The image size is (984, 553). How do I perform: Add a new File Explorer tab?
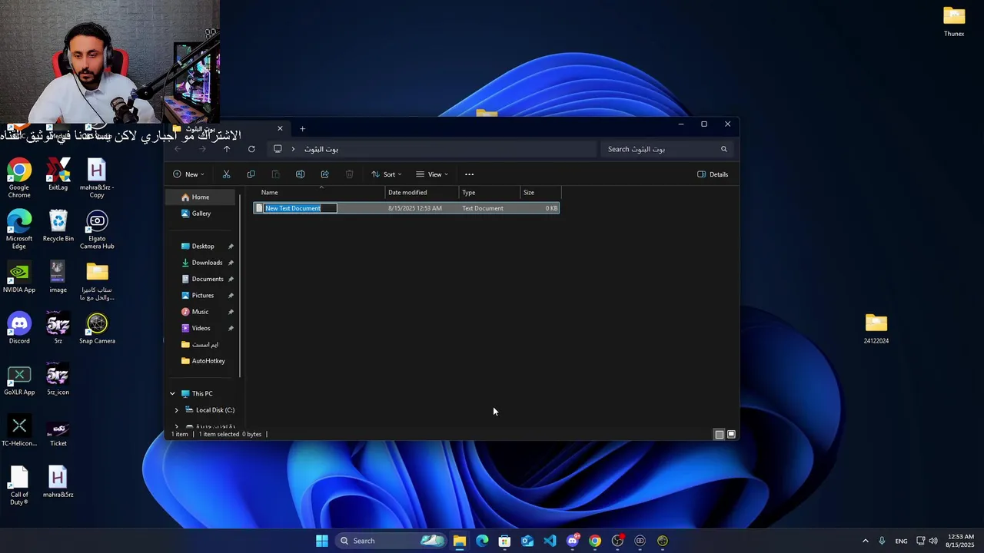tap(302, 129)
